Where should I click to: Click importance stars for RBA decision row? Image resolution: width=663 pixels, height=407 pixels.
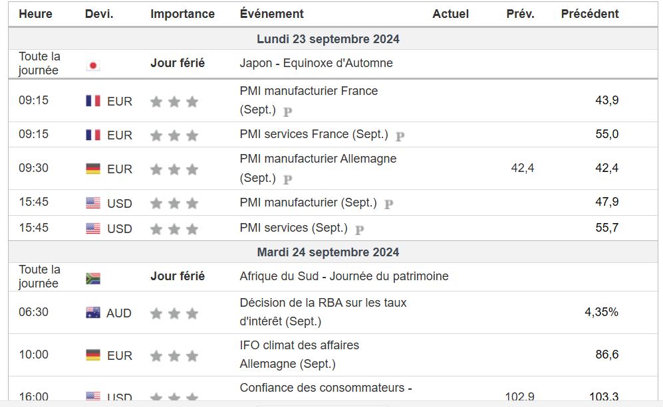174,313
